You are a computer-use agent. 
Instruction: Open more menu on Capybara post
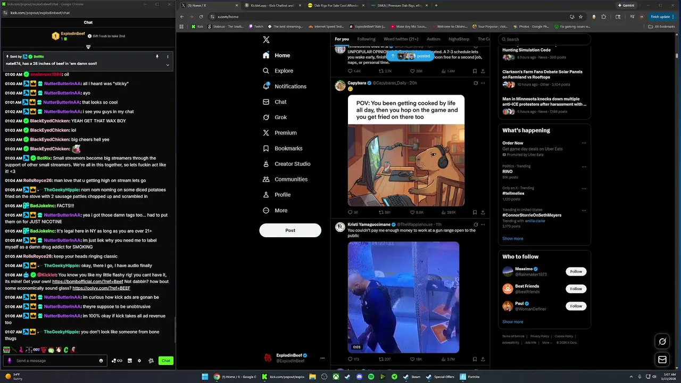(483, 83)
